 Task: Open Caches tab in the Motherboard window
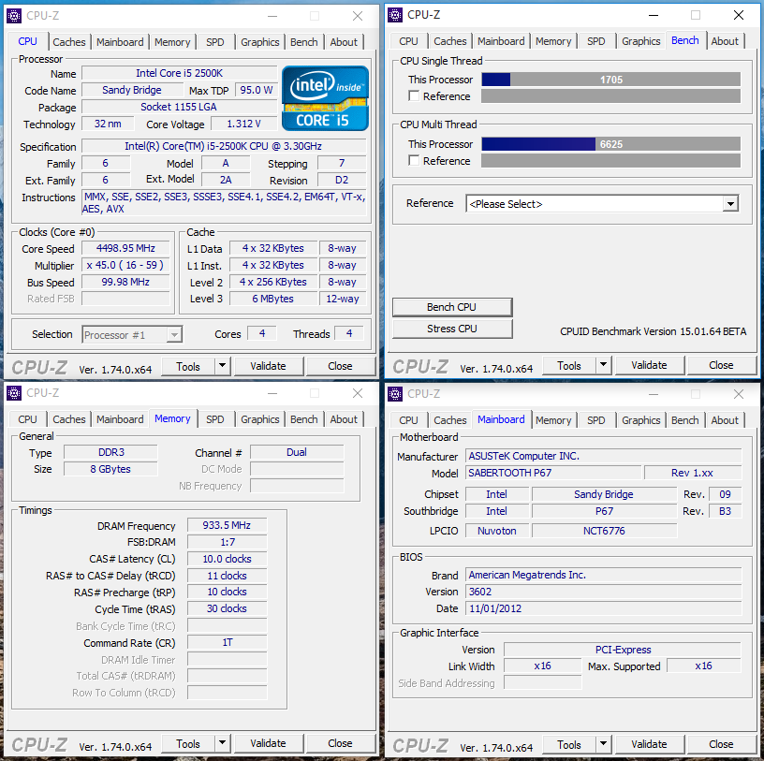click(x=450, y=420)
